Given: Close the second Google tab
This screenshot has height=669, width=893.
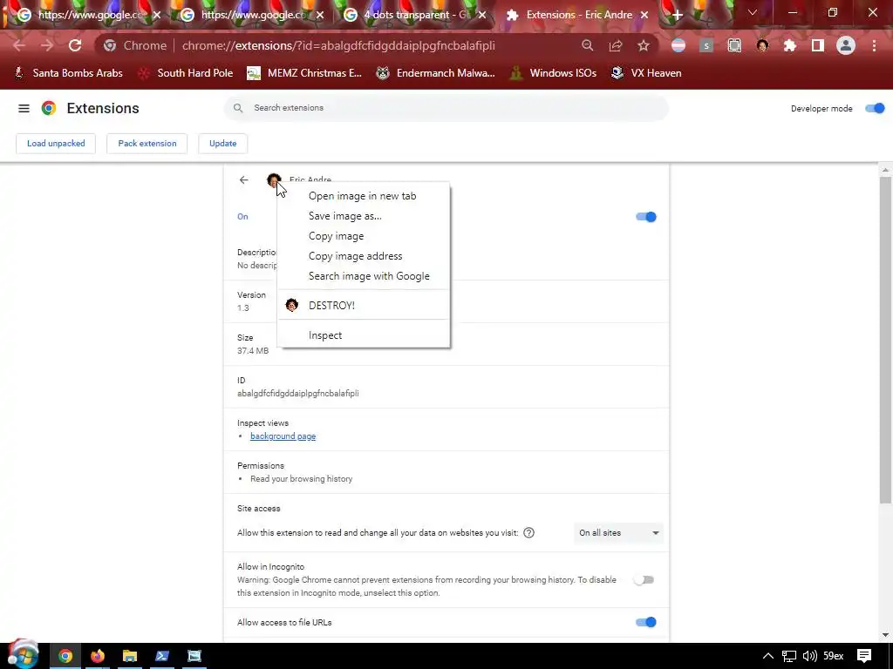Looking at the screenshot, I should click(320, 15).
